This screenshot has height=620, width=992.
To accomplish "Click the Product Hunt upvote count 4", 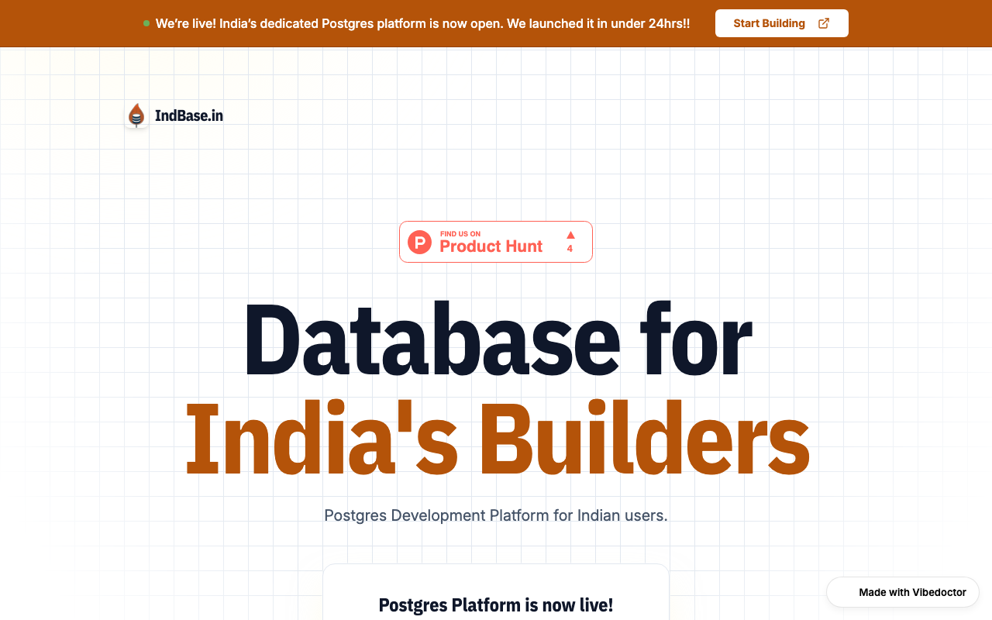I will (570, 249).
